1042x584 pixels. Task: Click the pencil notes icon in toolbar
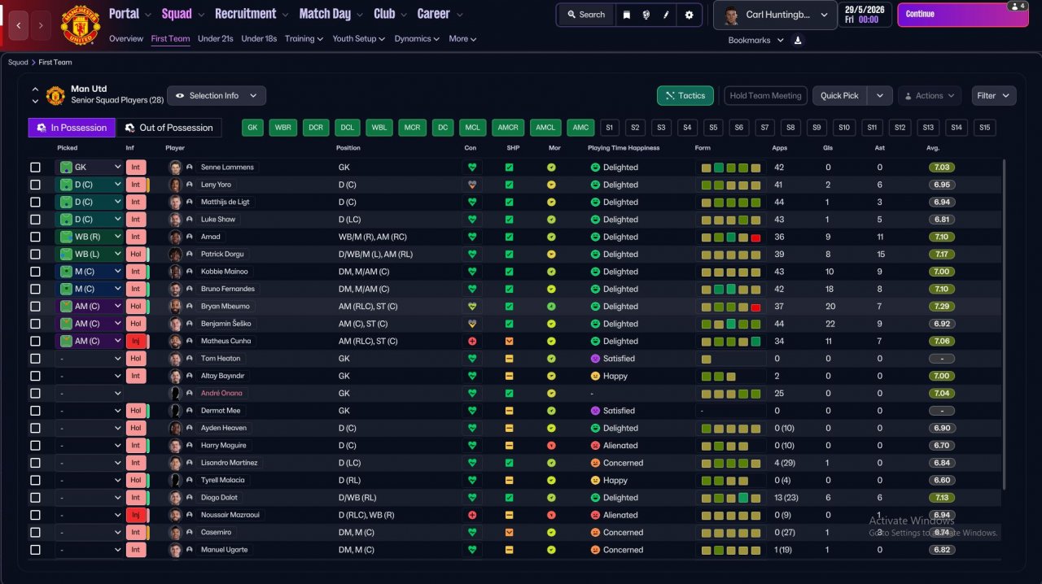point(667,15)
